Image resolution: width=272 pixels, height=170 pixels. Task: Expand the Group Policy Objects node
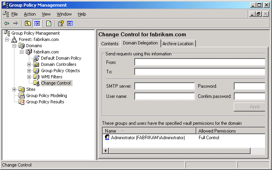[29, 71]
